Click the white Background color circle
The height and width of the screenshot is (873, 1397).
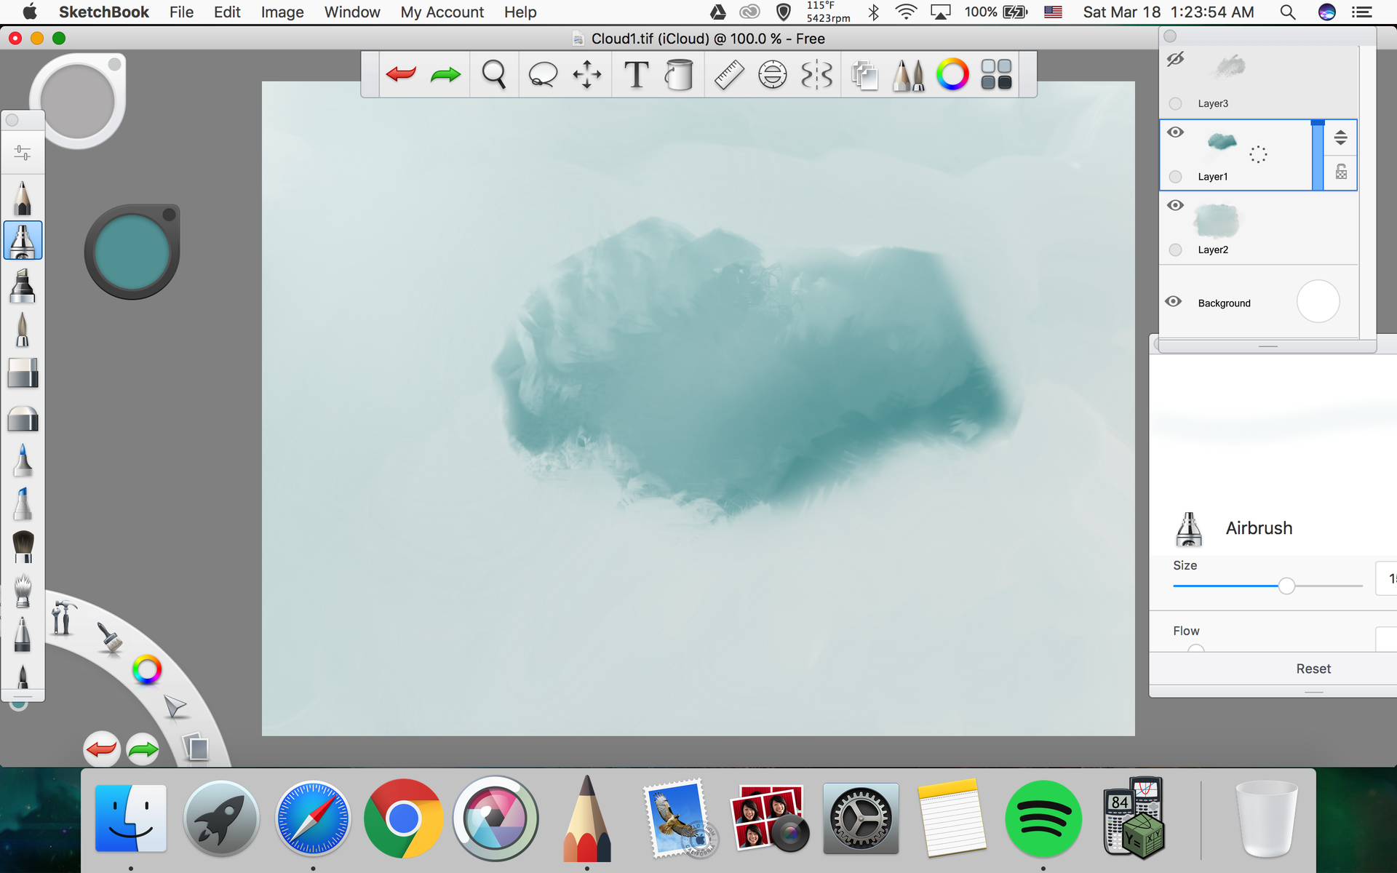tap(1318, 301)
